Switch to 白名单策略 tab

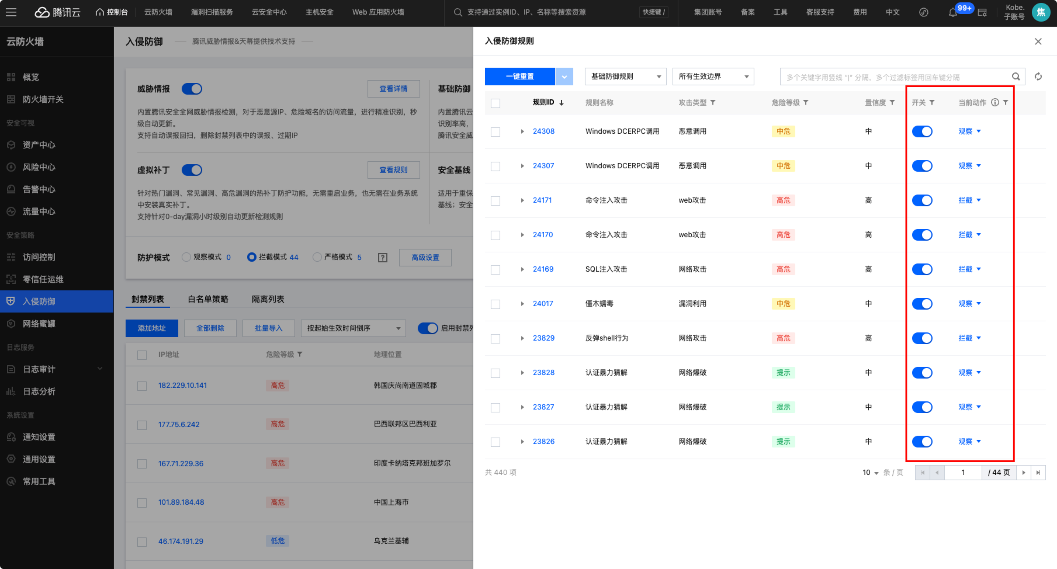(208, 299)
